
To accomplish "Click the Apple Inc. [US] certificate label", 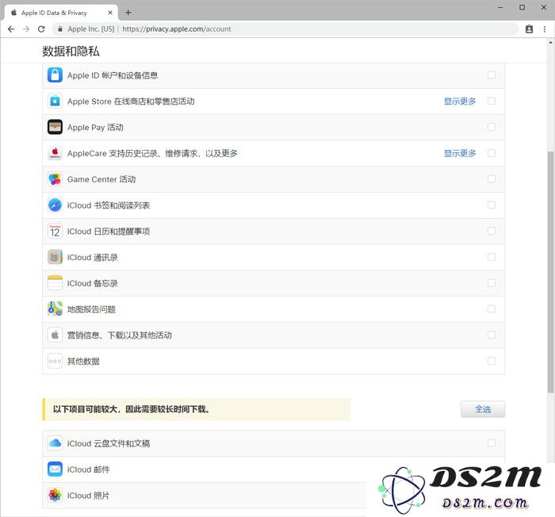I will 91,29.
